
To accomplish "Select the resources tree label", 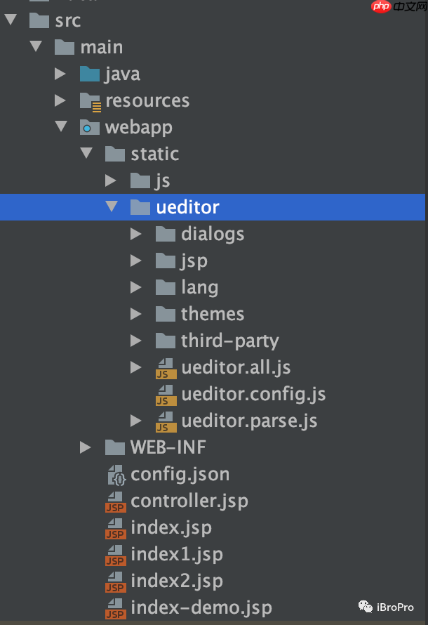I will (147, 100).
